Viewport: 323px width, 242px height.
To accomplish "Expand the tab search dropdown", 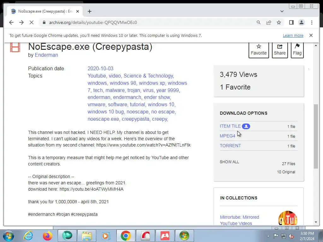I will click(282, 11).
